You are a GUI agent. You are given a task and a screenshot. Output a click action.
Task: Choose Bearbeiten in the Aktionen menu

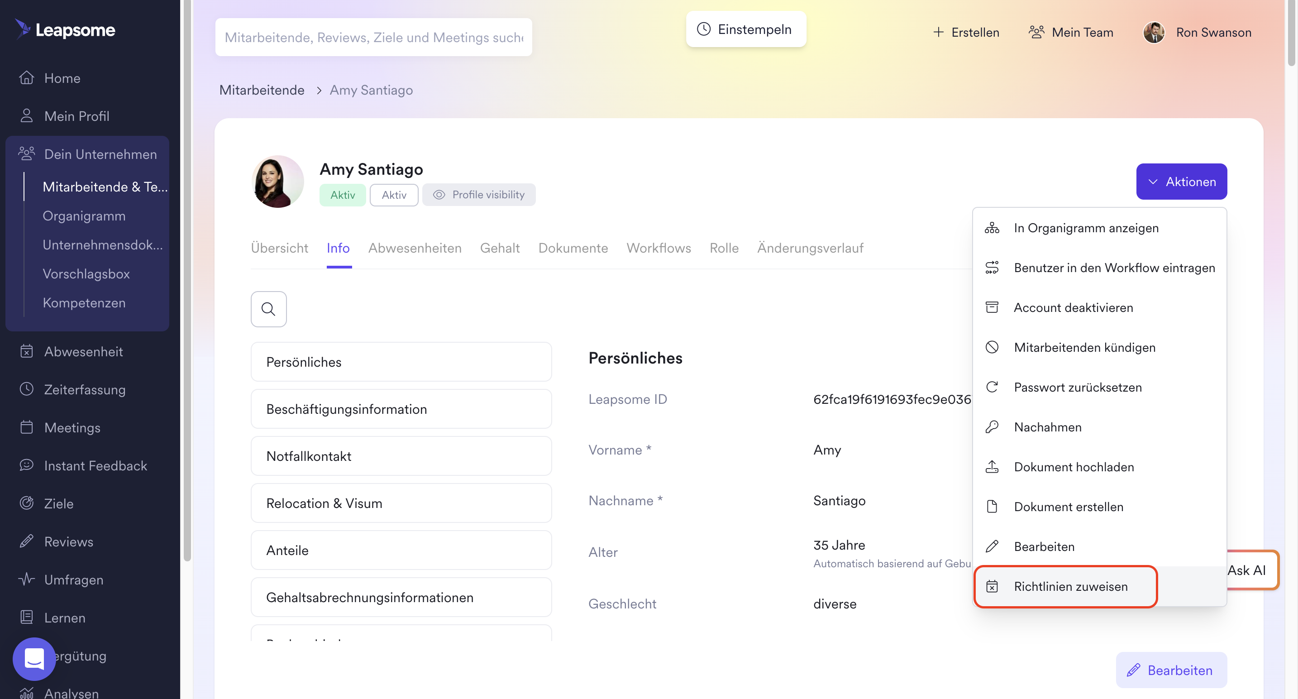click(x=1099, y=546)
